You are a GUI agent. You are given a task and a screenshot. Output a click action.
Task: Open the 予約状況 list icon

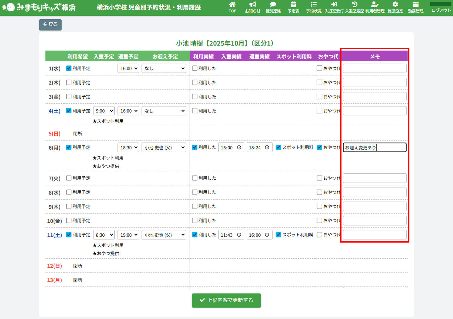coord(314,7)
